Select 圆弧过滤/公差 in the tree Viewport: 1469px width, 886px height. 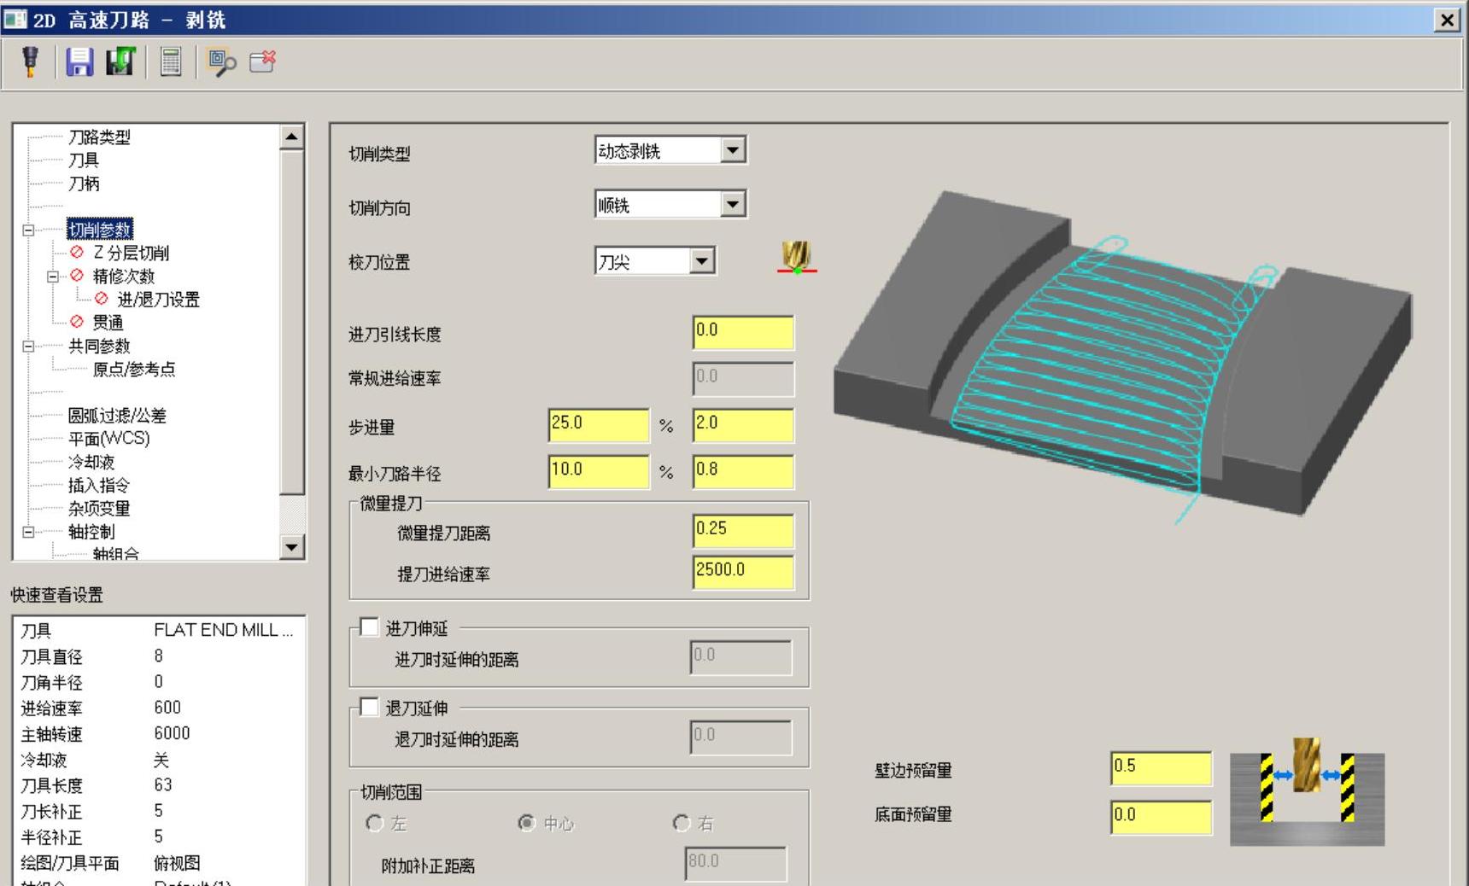pyautogui.click(x=117, y=416)
